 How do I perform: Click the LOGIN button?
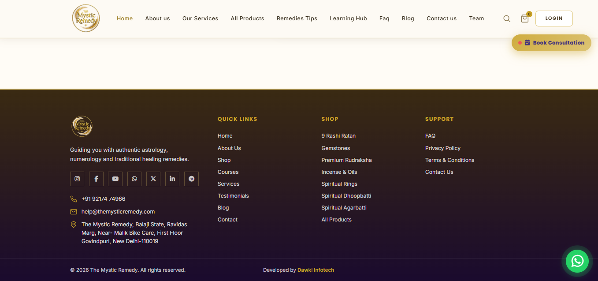pyautogui.click(x=554, y=19)
